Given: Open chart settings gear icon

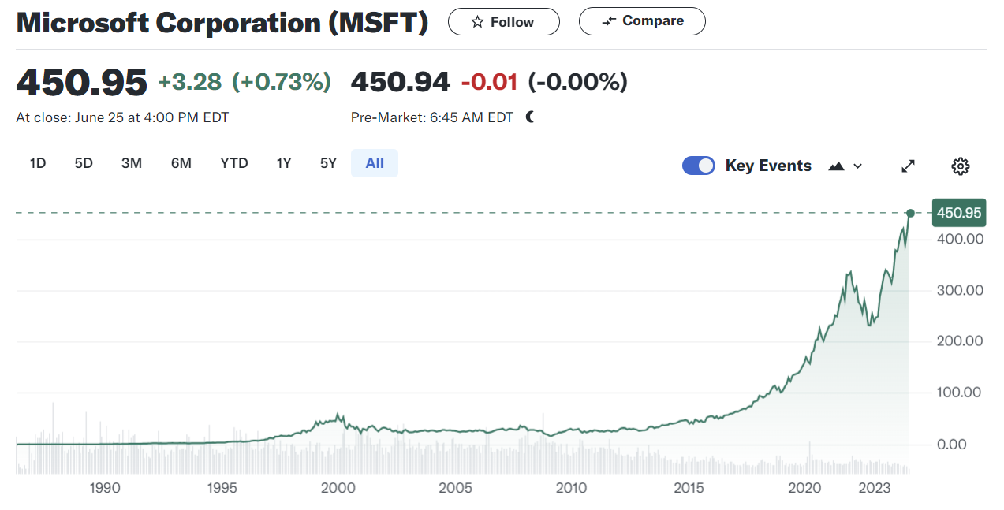Looking at the screenshot, I should (x=960, y=166).
